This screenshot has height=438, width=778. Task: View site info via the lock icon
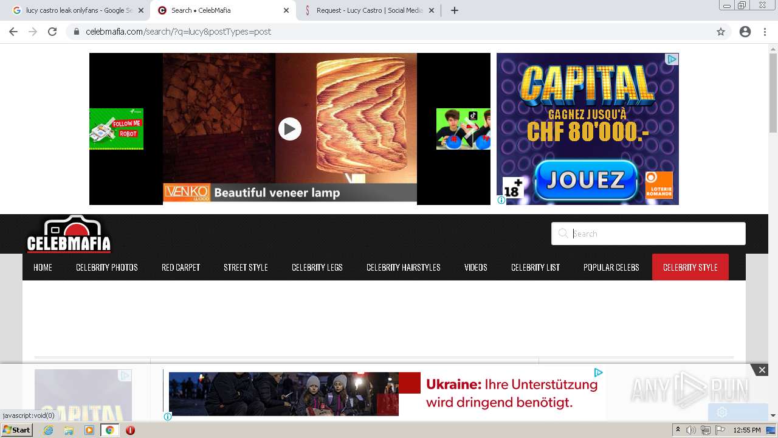tap(77, 32)
